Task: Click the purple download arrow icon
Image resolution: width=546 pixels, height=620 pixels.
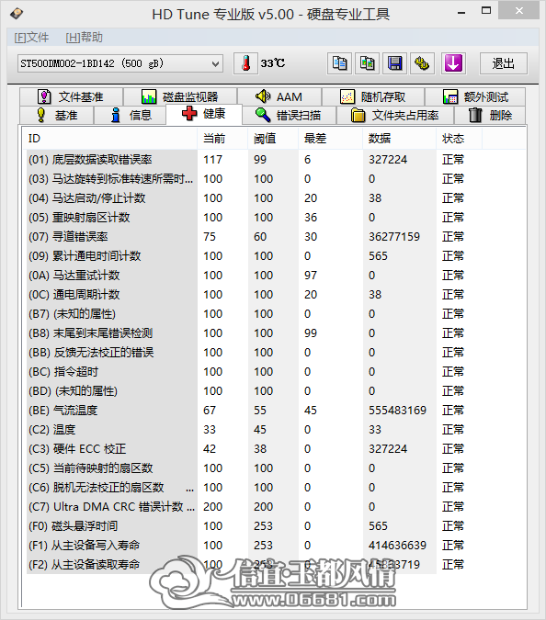Action: click(453, 63)
